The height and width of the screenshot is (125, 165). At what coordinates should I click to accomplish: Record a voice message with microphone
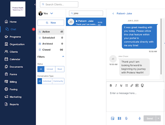[x=140, y=118]
